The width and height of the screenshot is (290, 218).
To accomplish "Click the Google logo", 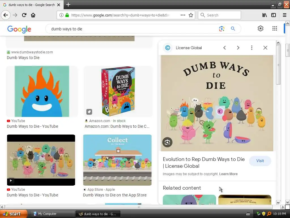I will [x=19, y=29].
